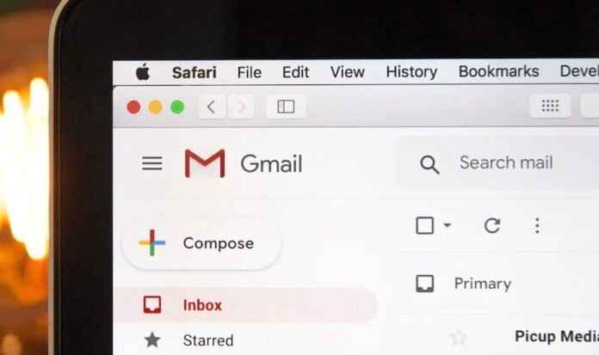The width and height of the screenshot is (599, 355).
Task: Go back with the Safari back arrow
Action: [212, 107]
